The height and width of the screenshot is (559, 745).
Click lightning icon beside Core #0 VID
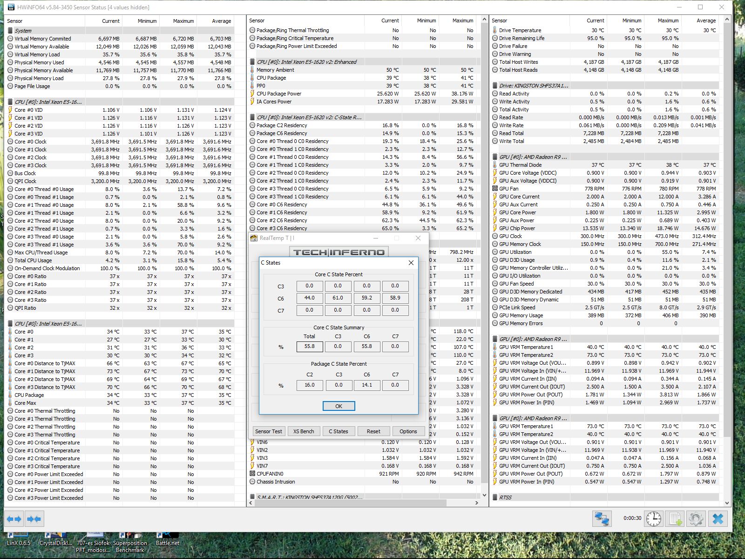coord(10,110)
